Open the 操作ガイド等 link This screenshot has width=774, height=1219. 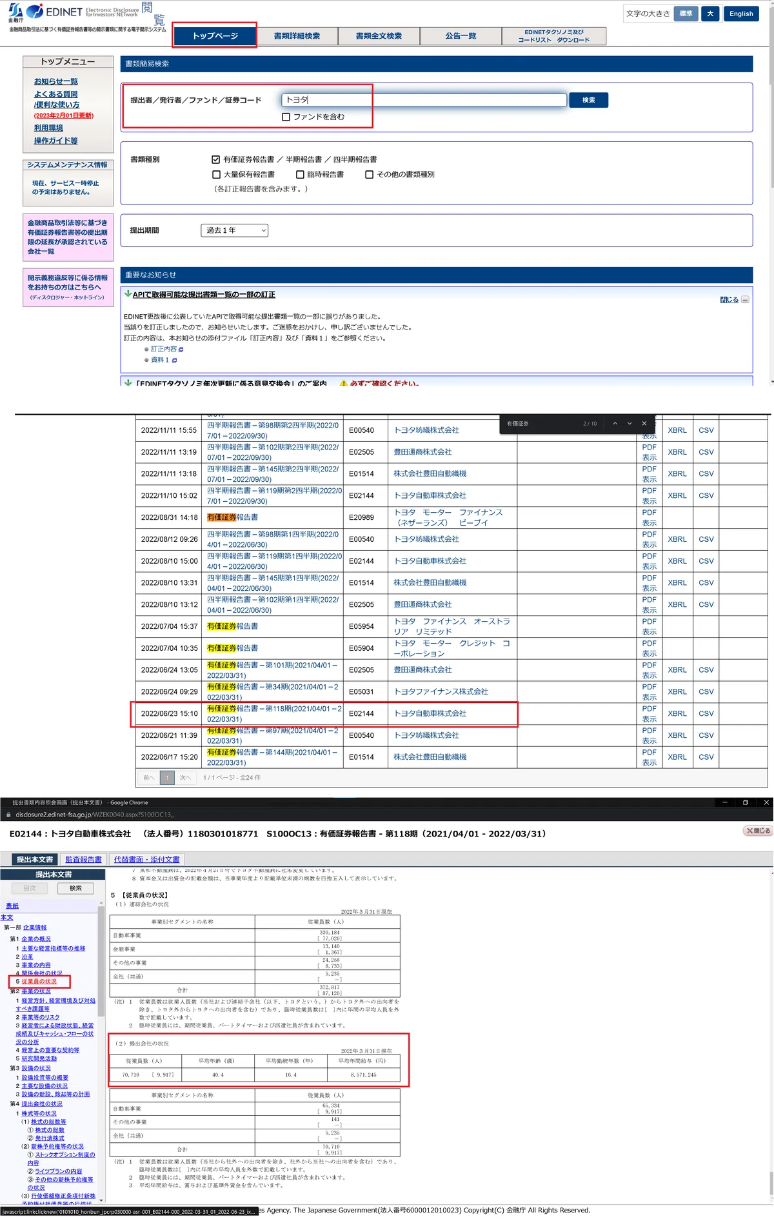56,141
